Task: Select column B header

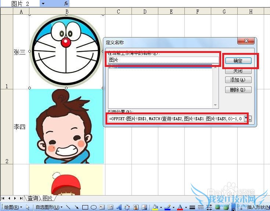Action: coord(67,11)
